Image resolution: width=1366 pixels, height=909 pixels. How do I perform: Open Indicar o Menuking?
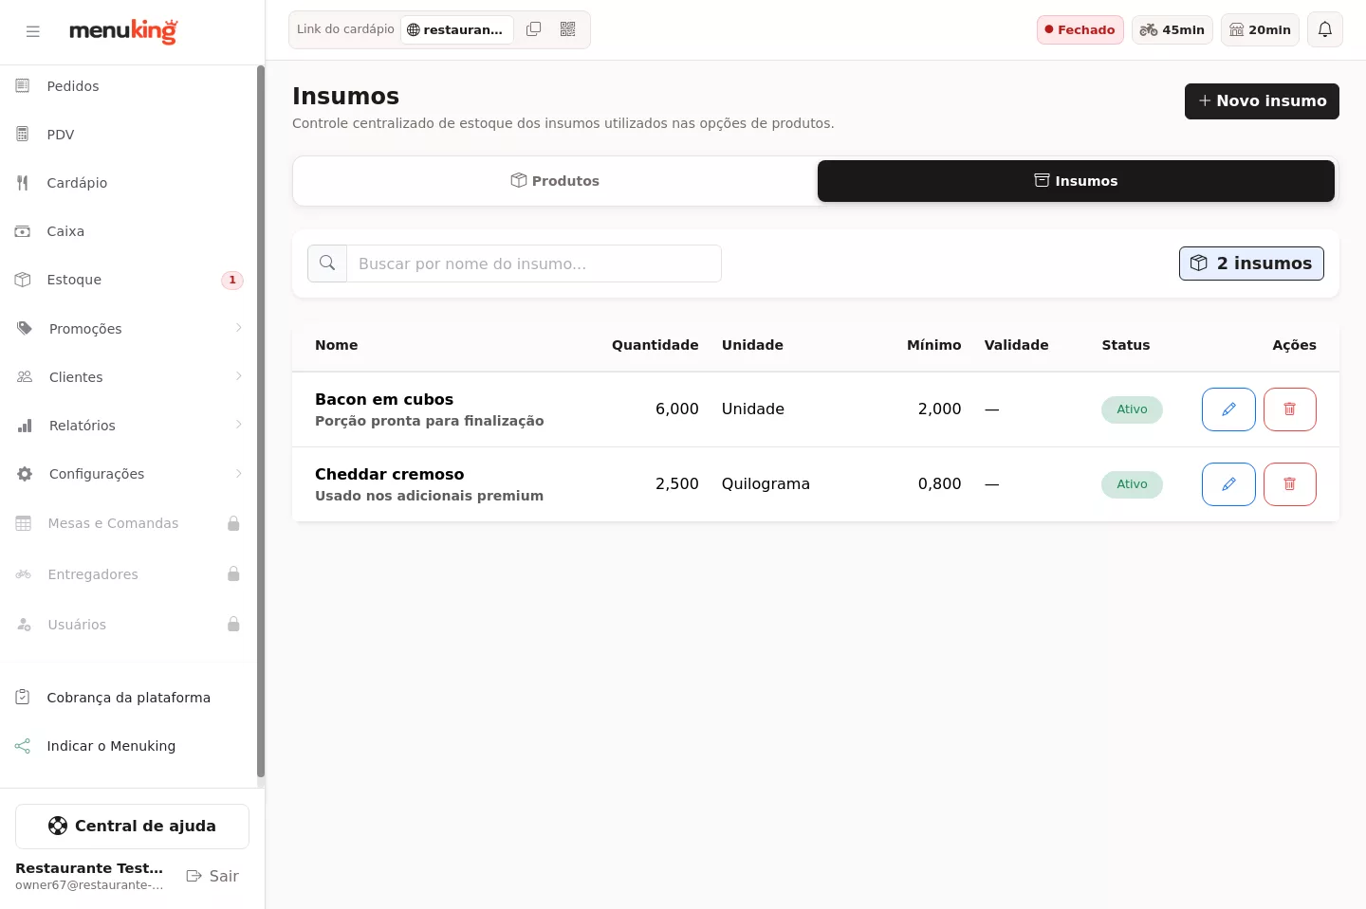click(x=129, y=746)
